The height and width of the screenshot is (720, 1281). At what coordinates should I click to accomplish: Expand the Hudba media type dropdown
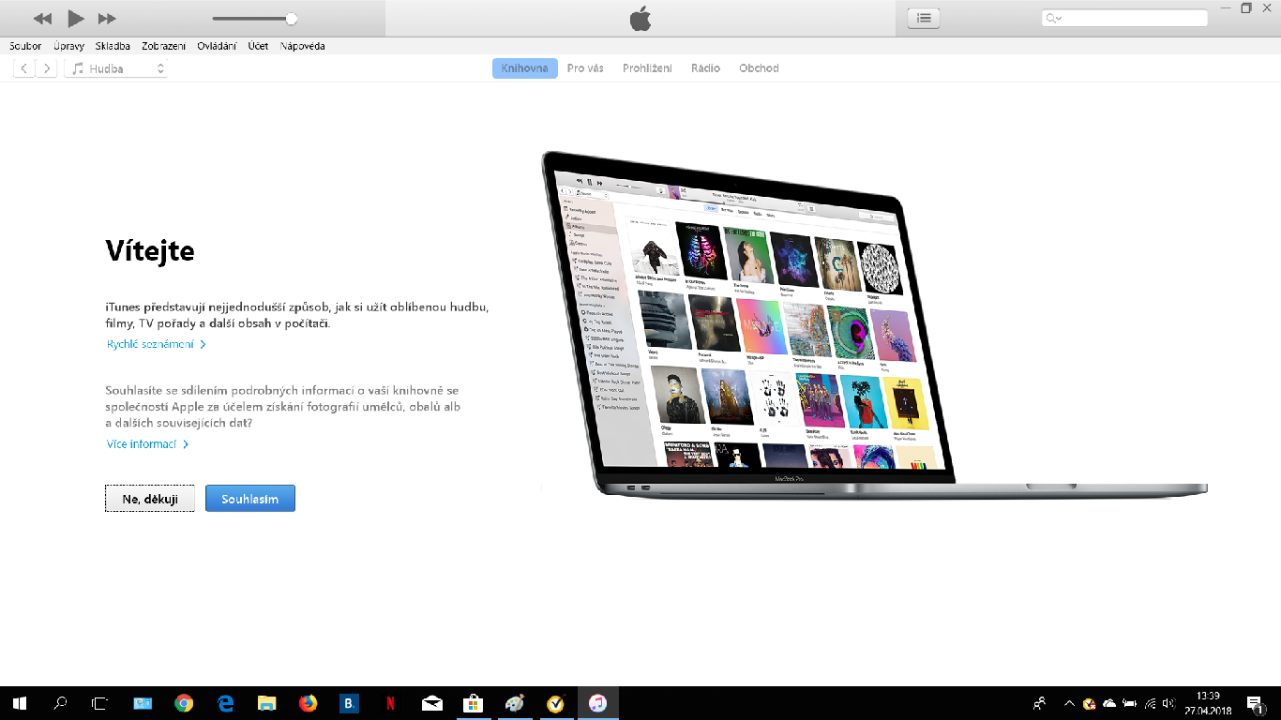click(x=116, y=68)
